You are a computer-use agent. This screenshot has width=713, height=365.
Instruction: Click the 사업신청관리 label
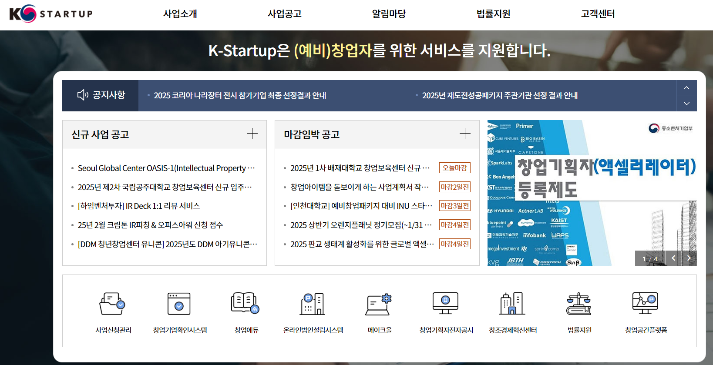[x=113, y=330]
